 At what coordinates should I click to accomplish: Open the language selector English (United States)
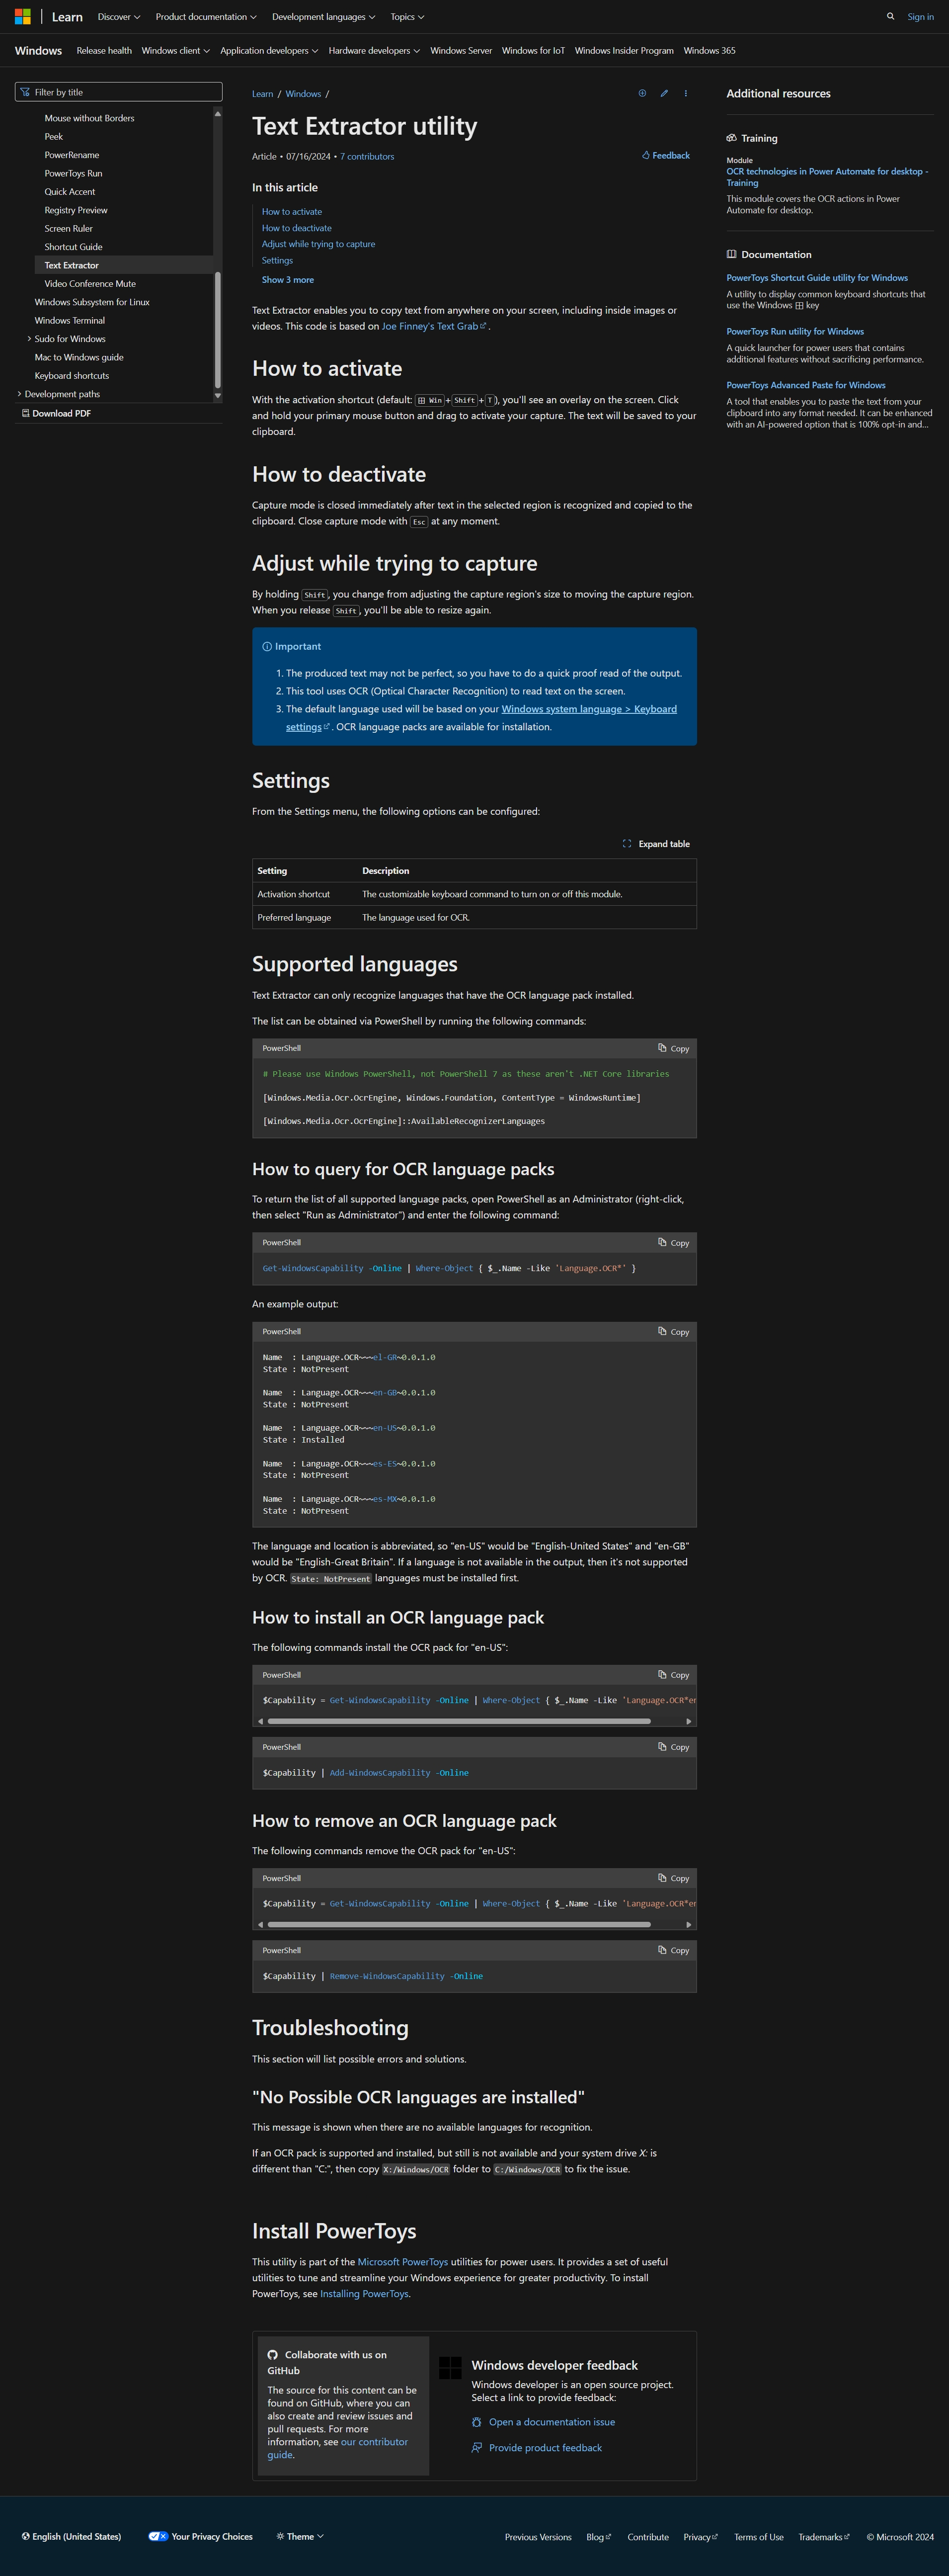coord(71,2536)
